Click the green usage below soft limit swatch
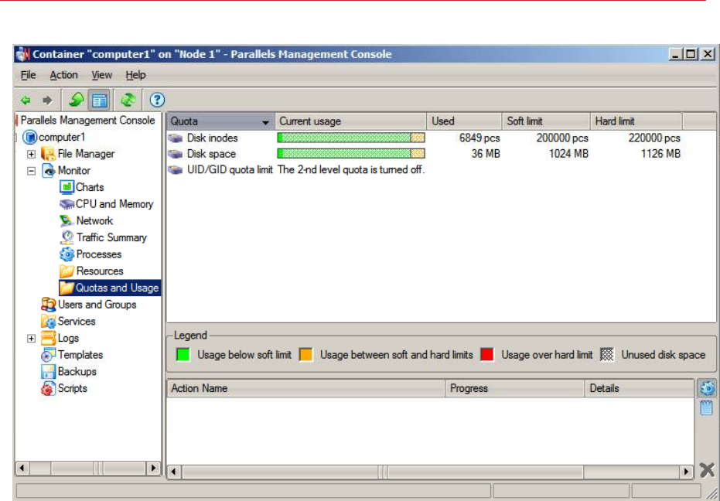 (183, 355)
